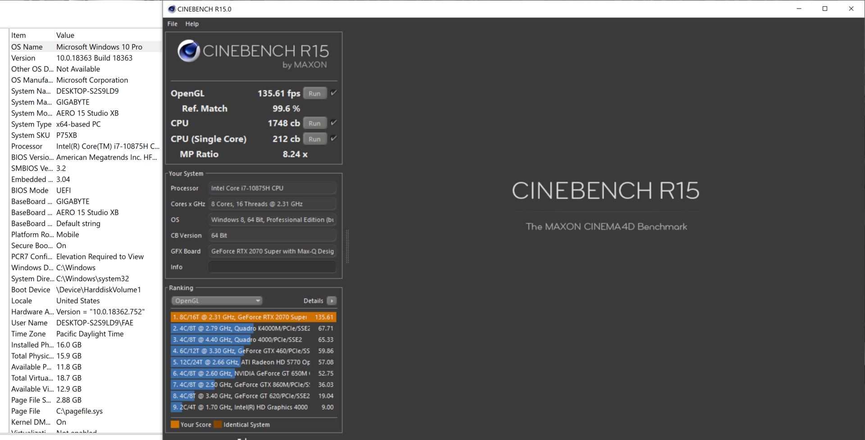865x440 pixels.
Task: Select ranking entry 5 ATI Radeon HD 5770
Action: (x=253, y=362)
